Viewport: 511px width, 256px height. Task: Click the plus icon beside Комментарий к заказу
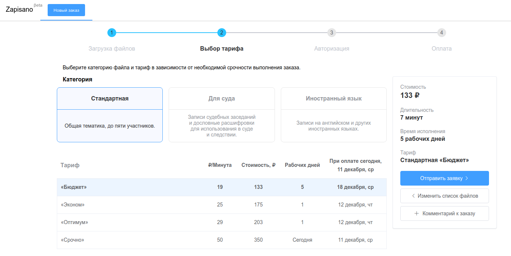point(416,213)
